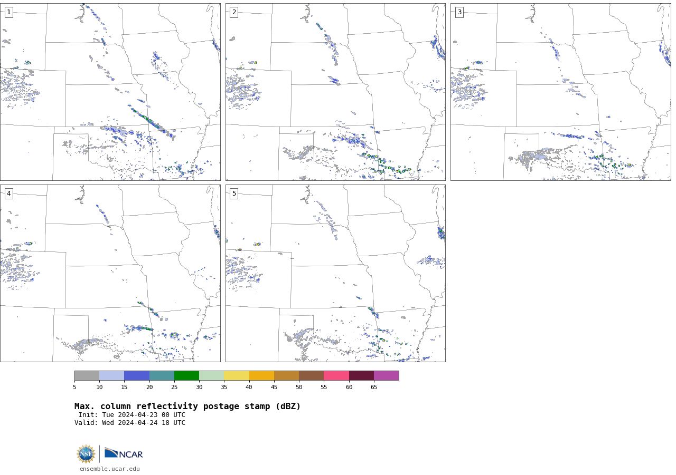Select the teal 20-25 dBZ swatch
This screenshot has height=475, width=676.
coord(162,375)
